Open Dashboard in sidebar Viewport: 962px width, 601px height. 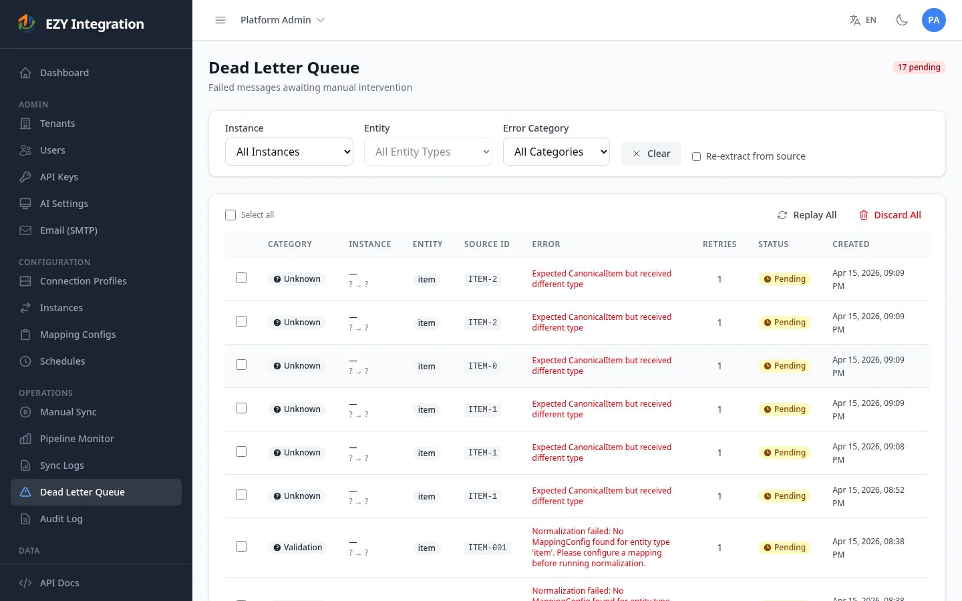coord(96,73)
